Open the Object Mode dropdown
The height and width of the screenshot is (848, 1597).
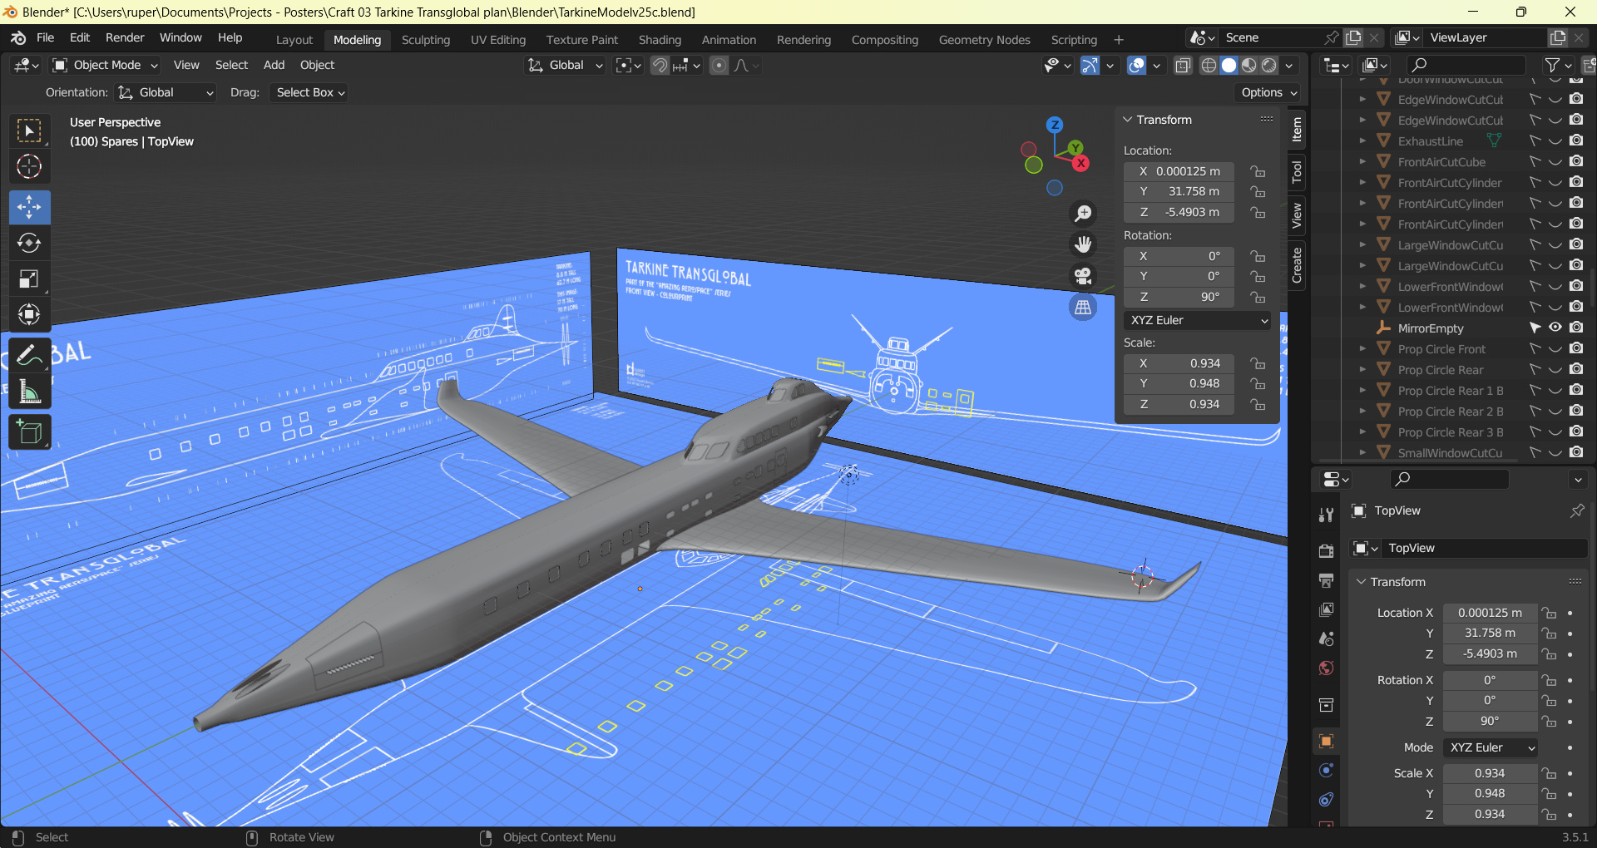[x=105, y=65]
